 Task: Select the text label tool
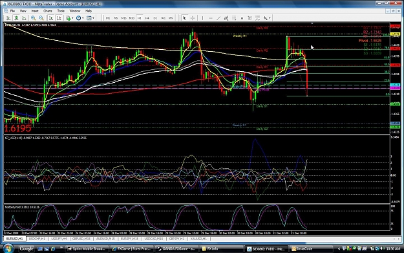[x=250, y=18]
